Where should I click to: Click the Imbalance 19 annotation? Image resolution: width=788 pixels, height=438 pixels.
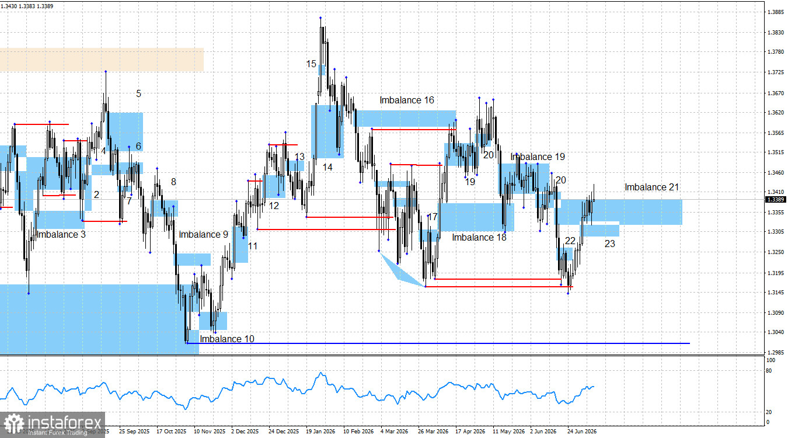point(538,157)
